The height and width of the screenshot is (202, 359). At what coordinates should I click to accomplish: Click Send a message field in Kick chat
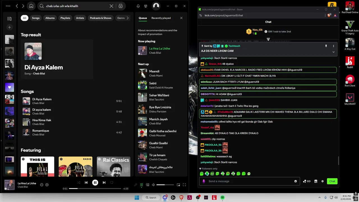tap(250, 181)
